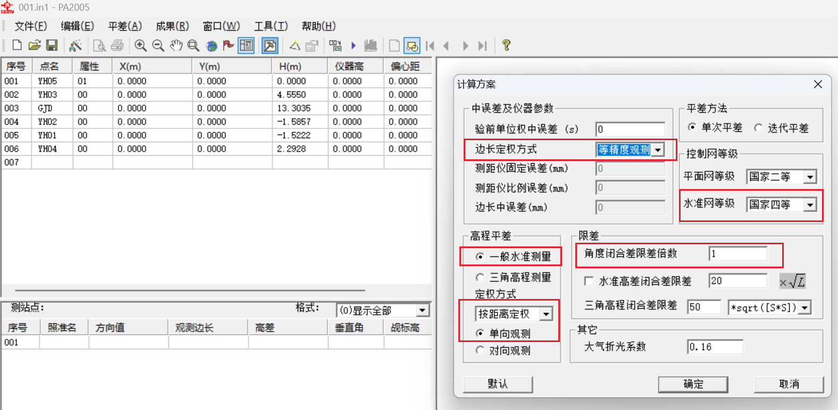Click the ×√L formula button

pos(792,281)
